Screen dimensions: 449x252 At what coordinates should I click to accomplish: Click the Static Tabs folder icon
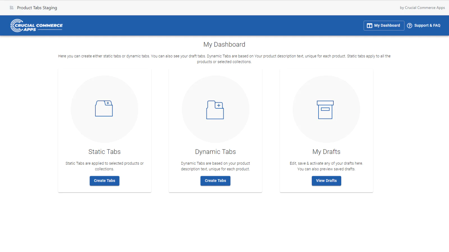tap(104, 108)
